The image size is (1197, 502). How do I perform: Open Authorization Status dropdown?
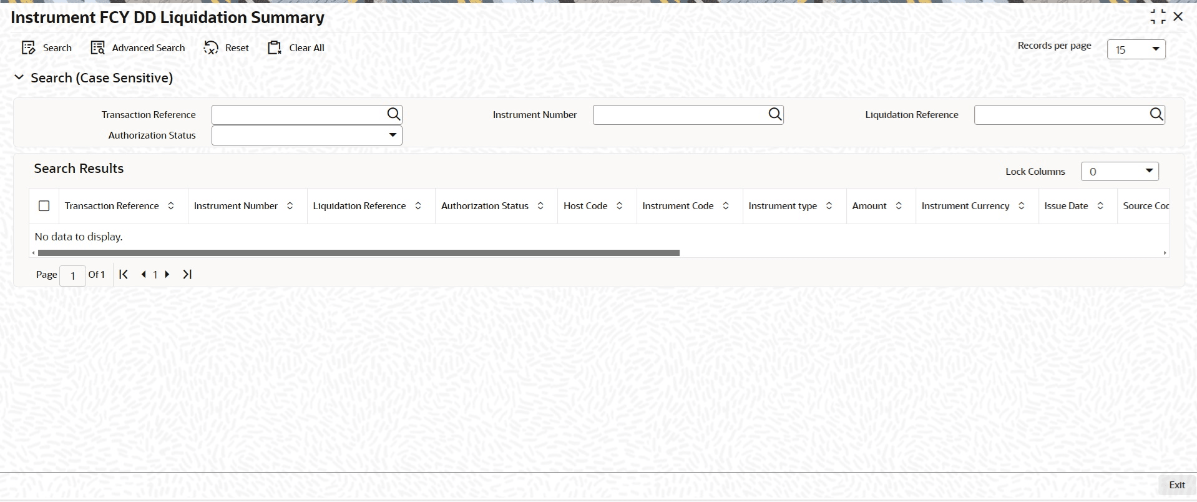click(307, 135)
